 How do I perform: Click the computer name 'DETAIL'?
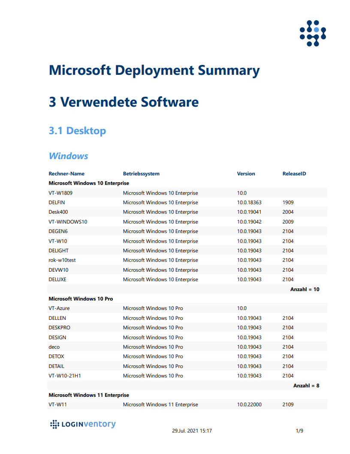(56, 366)
